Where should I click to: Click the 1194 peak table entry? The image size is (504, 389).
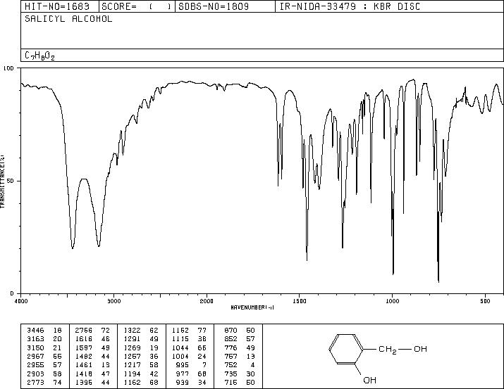132,374
